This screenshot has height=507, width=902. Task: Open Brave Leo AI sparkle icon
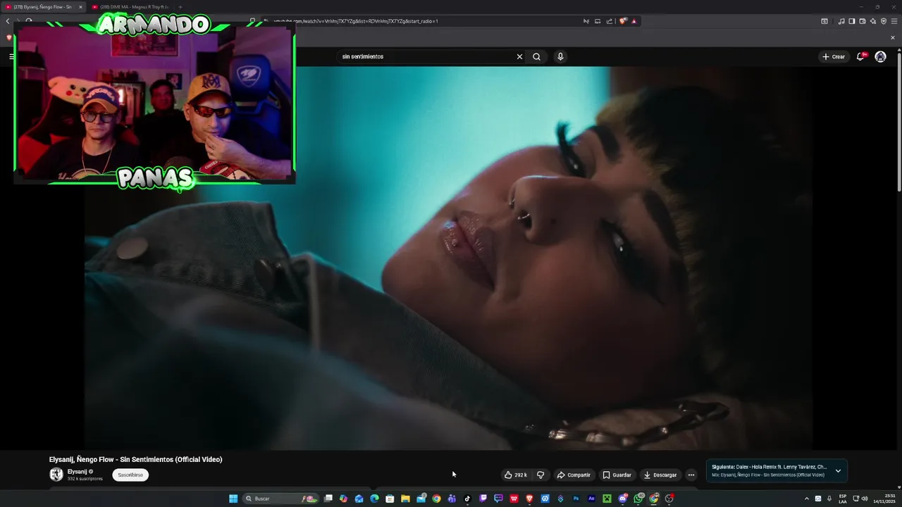click(872, 21)
